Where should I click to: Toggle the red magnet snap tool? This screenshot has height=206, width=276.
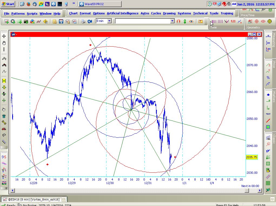click(178, 21)
